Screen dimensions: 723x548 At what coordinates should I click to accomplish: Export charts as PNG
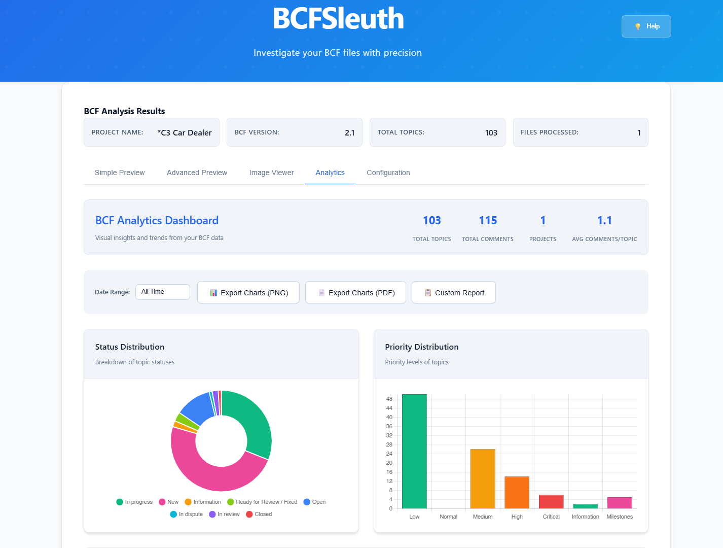[x=248, y=292]
